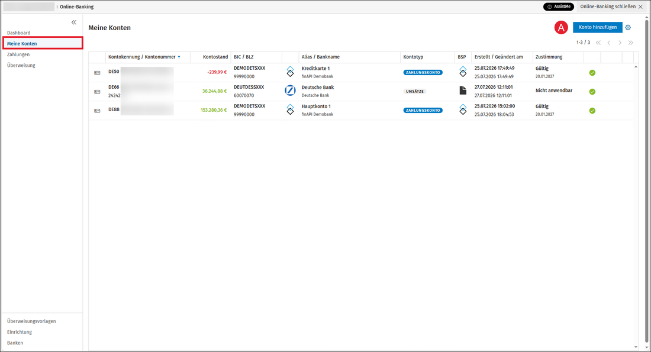
Task: Click the card icon for the DE50 account
Action: [x=97, y=73]
